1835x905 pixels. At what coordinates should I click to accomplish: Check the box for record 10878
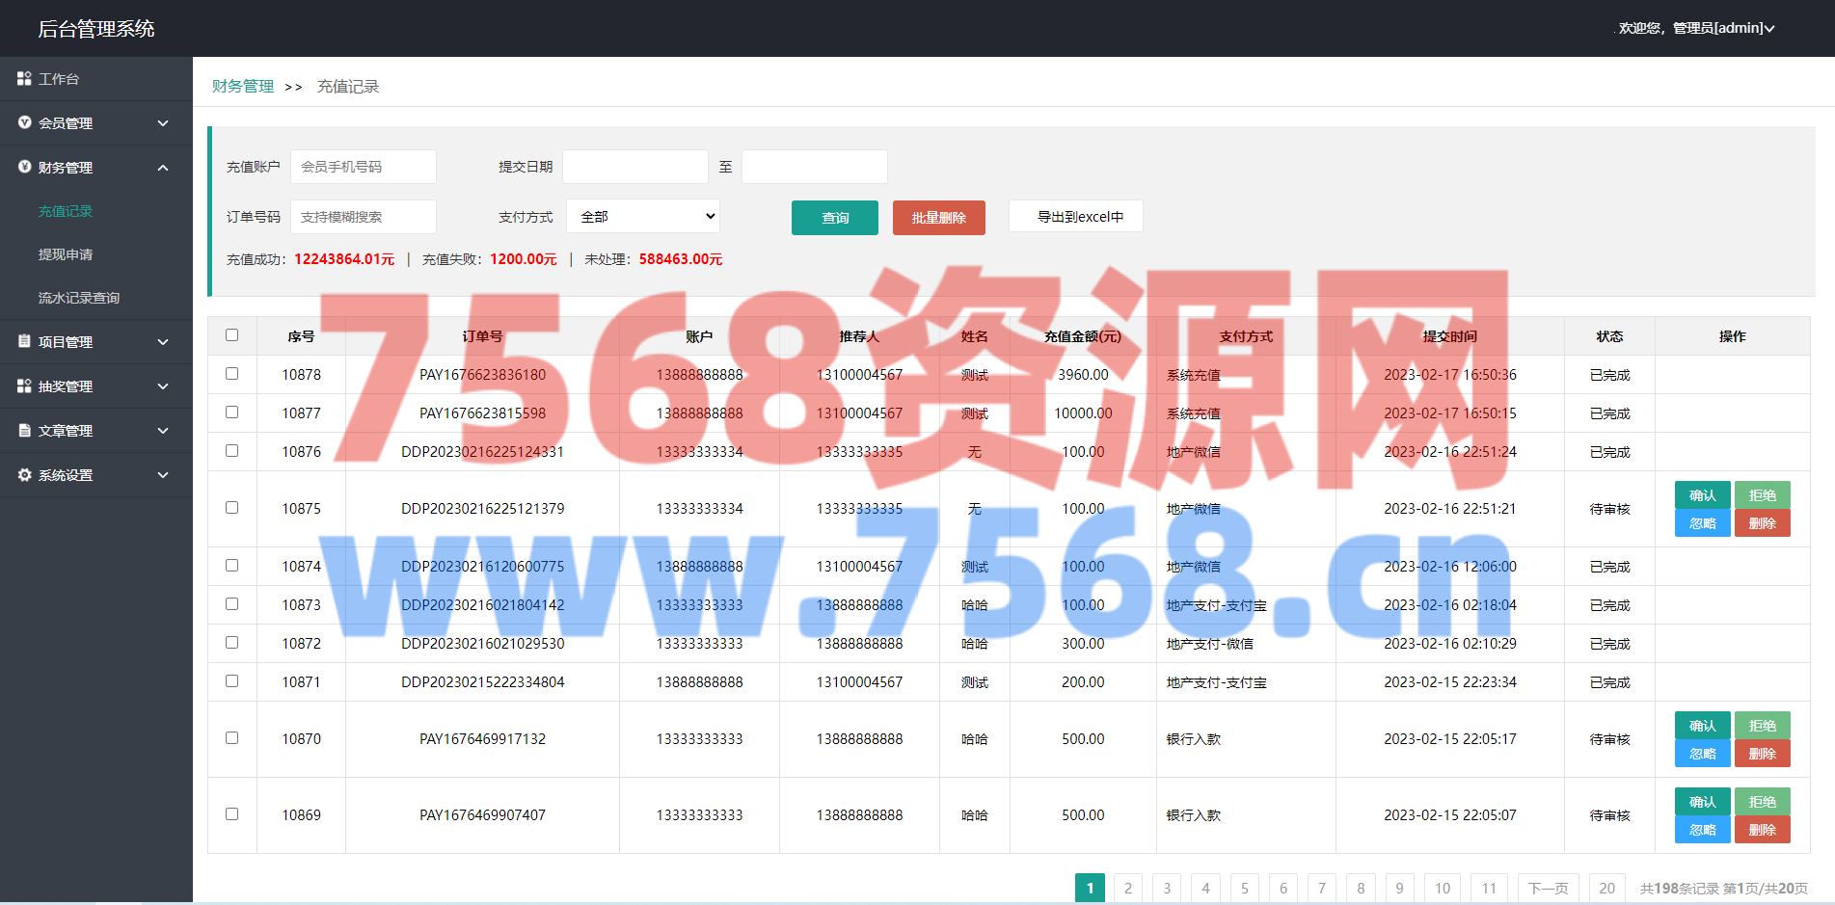point(231,374)
